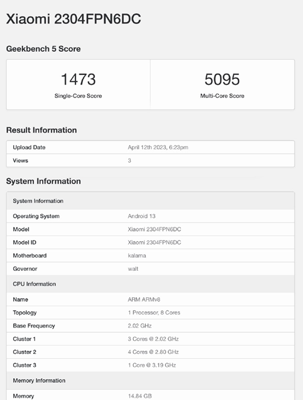
Task: Click the Android 13 operating system value
Action: pyautogui.click(x=142, y=216)
